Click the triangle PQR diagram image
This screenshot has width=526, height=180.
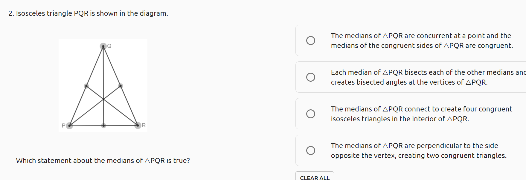(103, 86)
